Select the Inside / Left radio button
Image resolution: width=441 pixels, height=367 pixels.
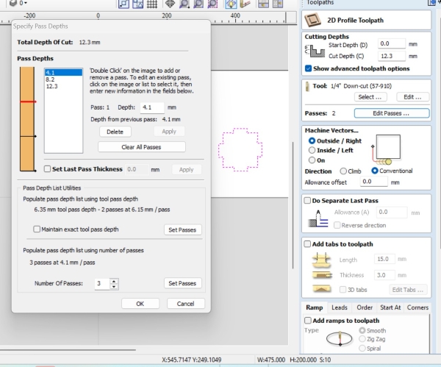312,150
